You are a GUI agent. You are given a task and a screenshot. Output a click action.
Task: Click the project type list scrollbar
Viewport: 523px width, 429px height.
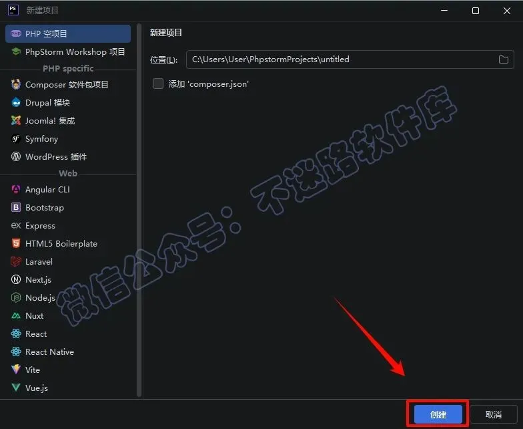pos(139,210)
